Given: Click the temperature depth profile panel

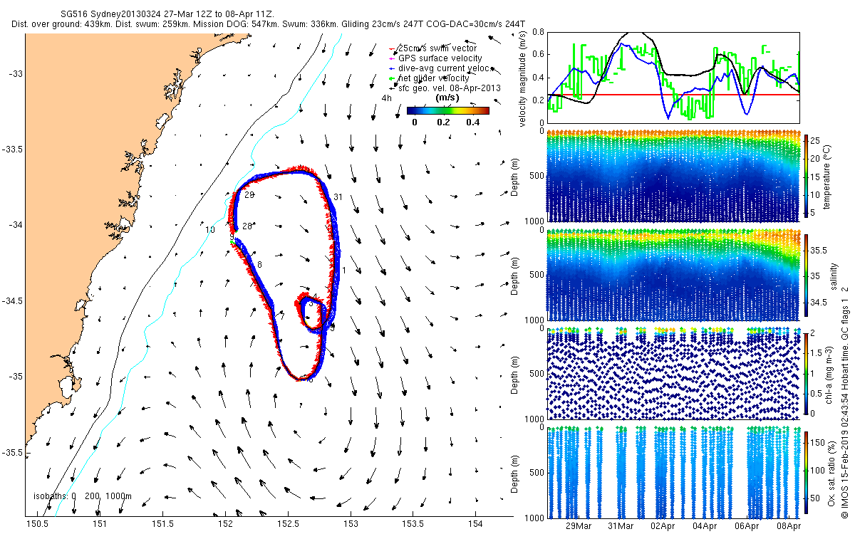Looking at the screenshot, I should tap(673, 176).
